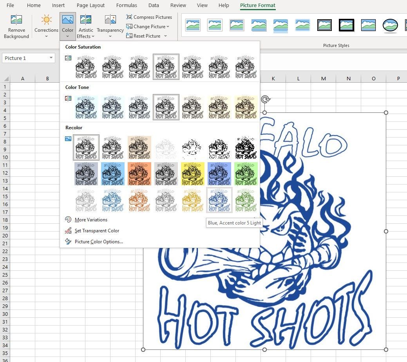Screen dimensions: 407x362
Task: Choose the coolest blue Color Tone thumbnail
Action: (x=86, y=107)
